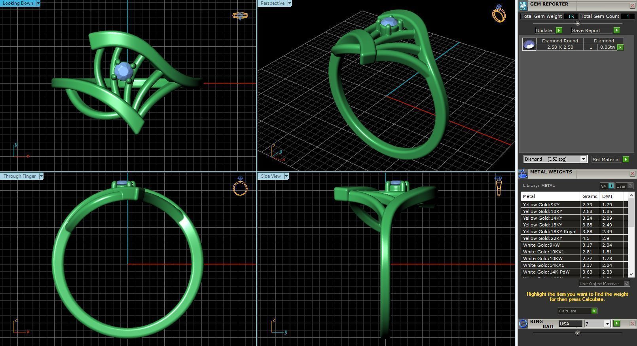Select White Gold:14KX1 row
This screenshot has height=346, width=637.
click(574, 265)
